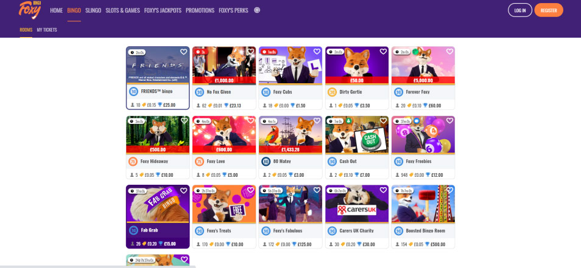
Task: Click the 90-ball icon beside No Fox Given
Action: (200, 92)
